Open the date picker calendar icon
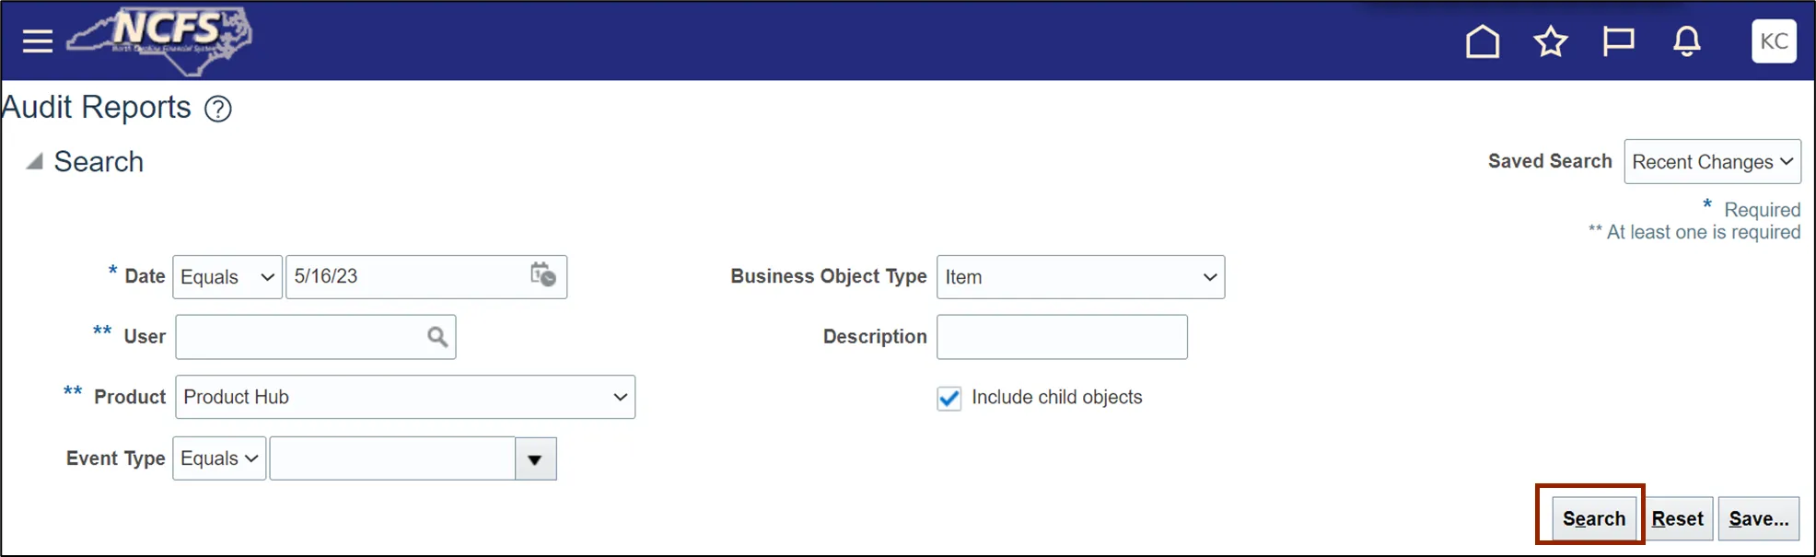Image resolution: width=1816 pixels, height=557 pixels. (x=542, y=275)
